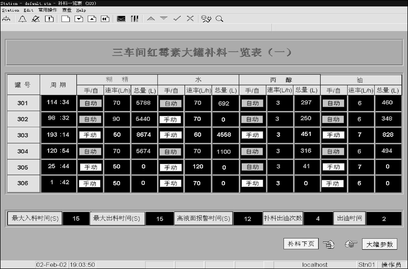This screenshot has height=269, width=408.
Task: Open the alarm summary bell icon
Action: (x=22, y=19)
